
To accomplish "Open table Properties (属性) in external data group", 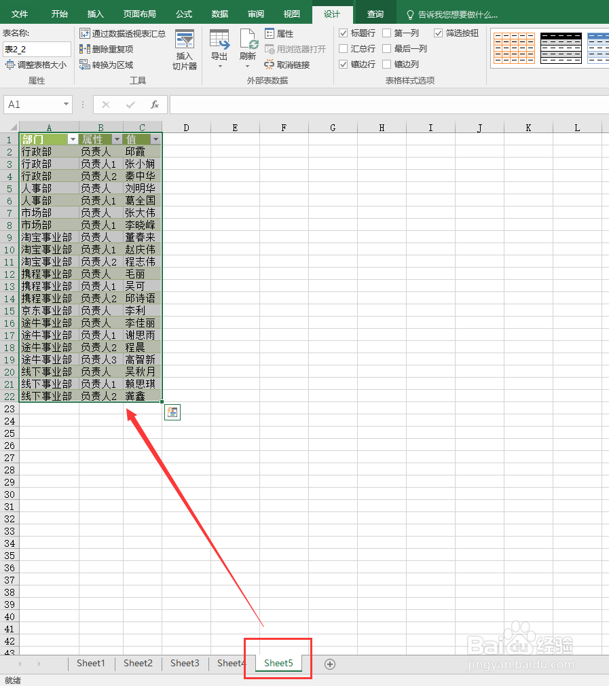I will tap(279, 33).
